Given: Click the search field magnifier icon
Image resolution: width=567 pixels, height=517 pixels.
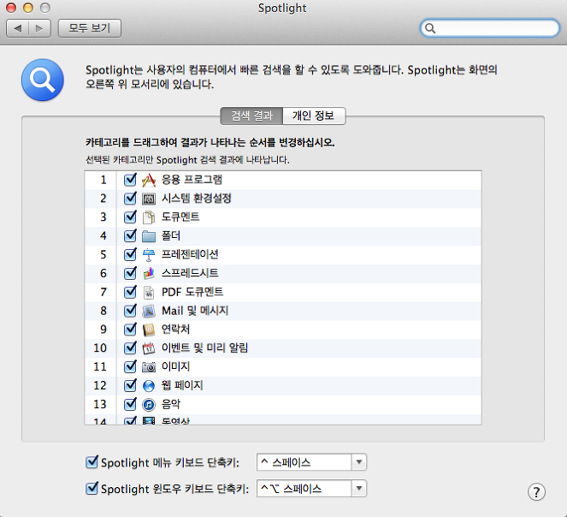Looking at the screenshot, I should click(x=430, y=28).
